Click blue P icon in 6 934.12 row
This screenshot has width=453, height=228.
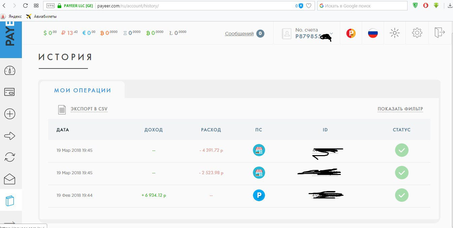(259, 195)
